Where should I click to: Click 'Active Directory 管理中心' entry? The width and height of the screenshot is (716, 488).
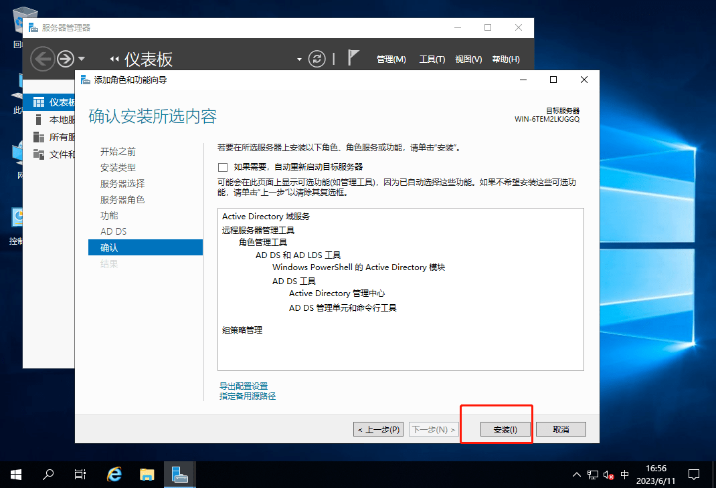pyautogui.click(x=337, y=293)
